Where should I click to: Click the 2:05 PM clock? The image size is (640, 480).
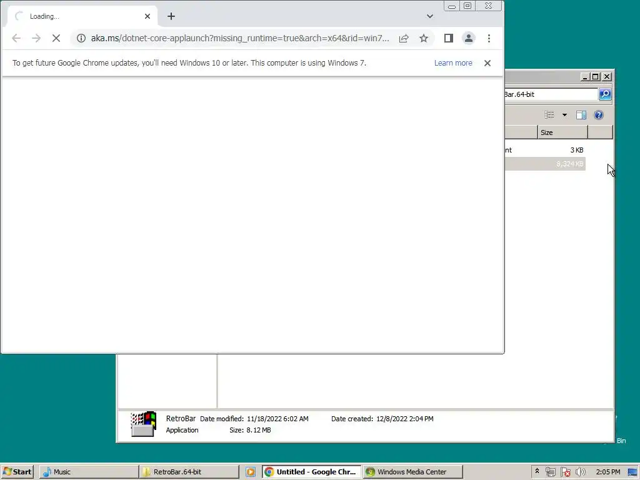pyautogui.click(x=607, y=472)
